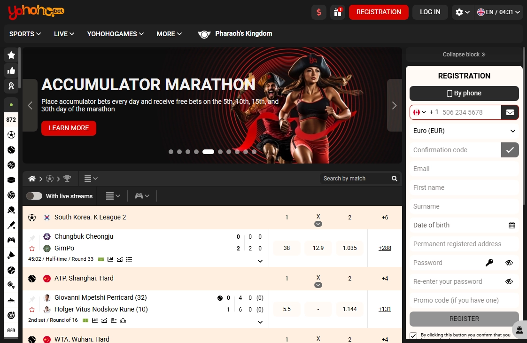Click the award ribbon sidebar icon
The height and width of the screenshot is (343, 527).
tap(11, 86)
